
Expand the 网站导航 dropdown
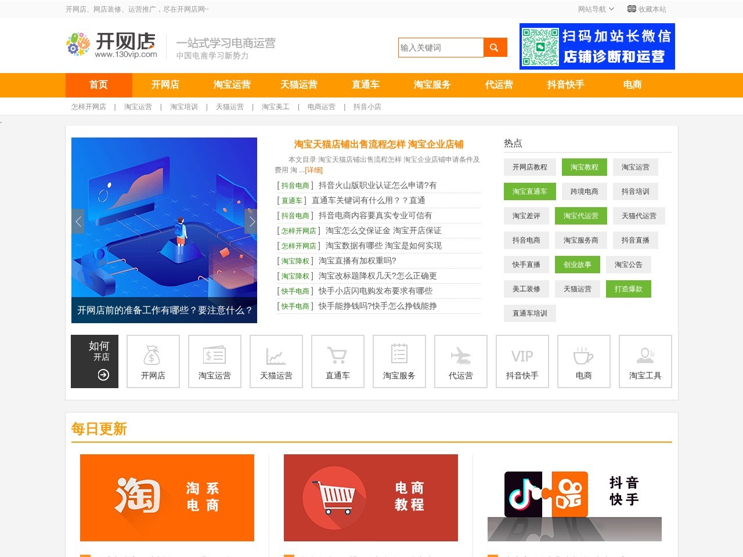tap(596, 9)
